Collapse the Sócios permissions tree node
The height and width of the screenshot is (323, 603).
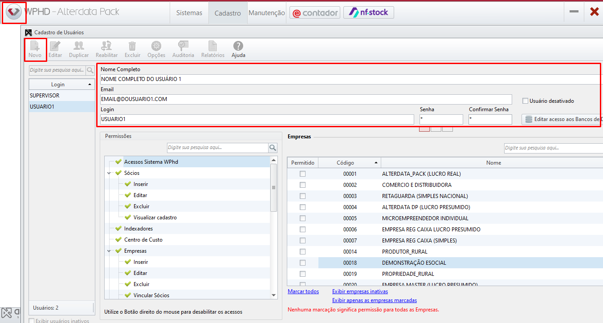point(109,173)
